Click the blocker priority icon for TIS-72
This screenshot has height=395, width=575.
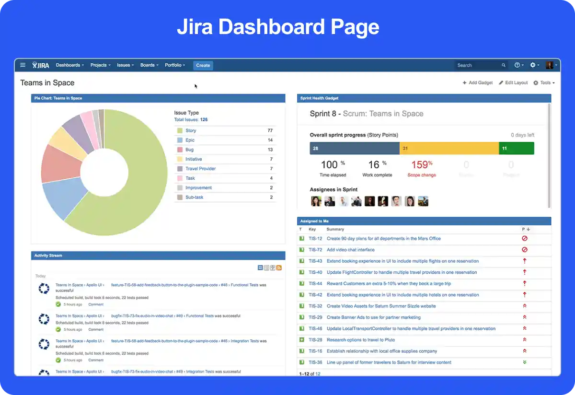click(x=525, y=250)
